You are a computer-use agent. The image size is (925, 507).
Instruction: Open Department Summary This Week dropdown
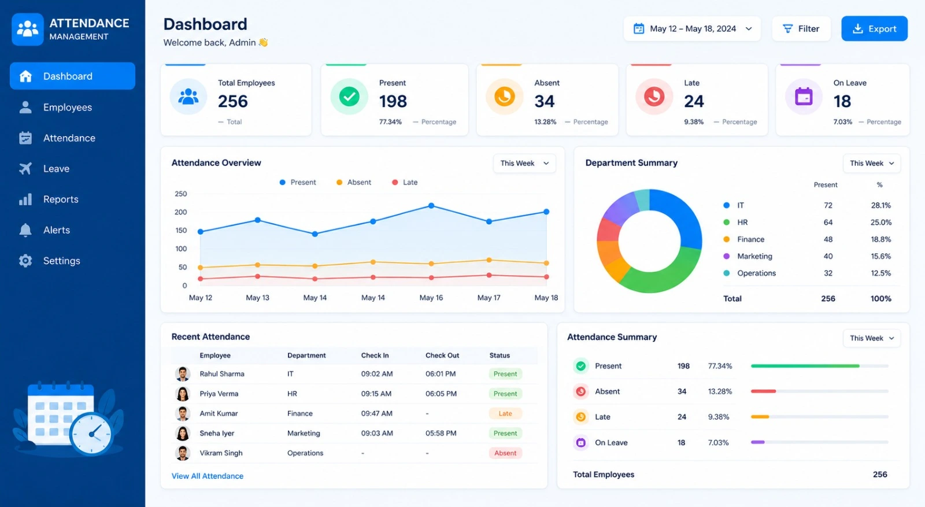[x=871, y=163]
